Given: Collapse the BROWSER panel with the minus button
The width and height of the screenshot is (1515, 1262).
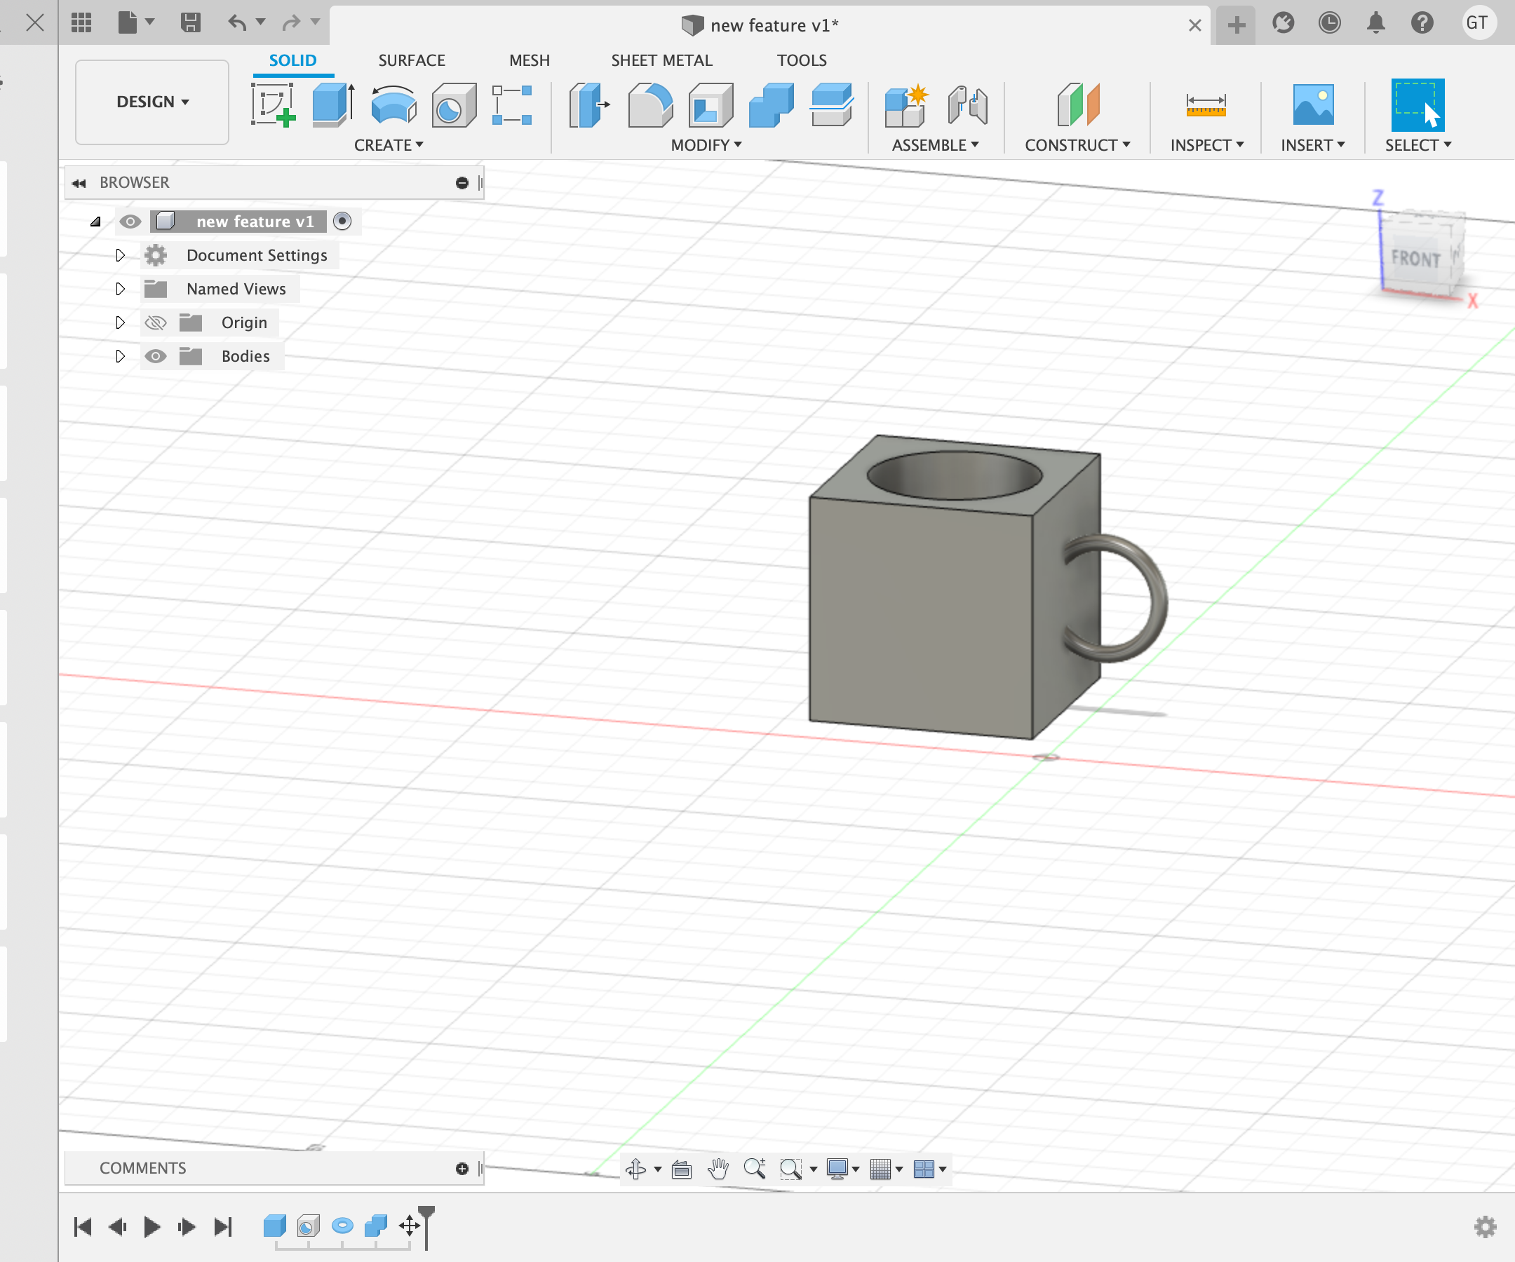Looking at the screenshot, I should click(462, 183).
